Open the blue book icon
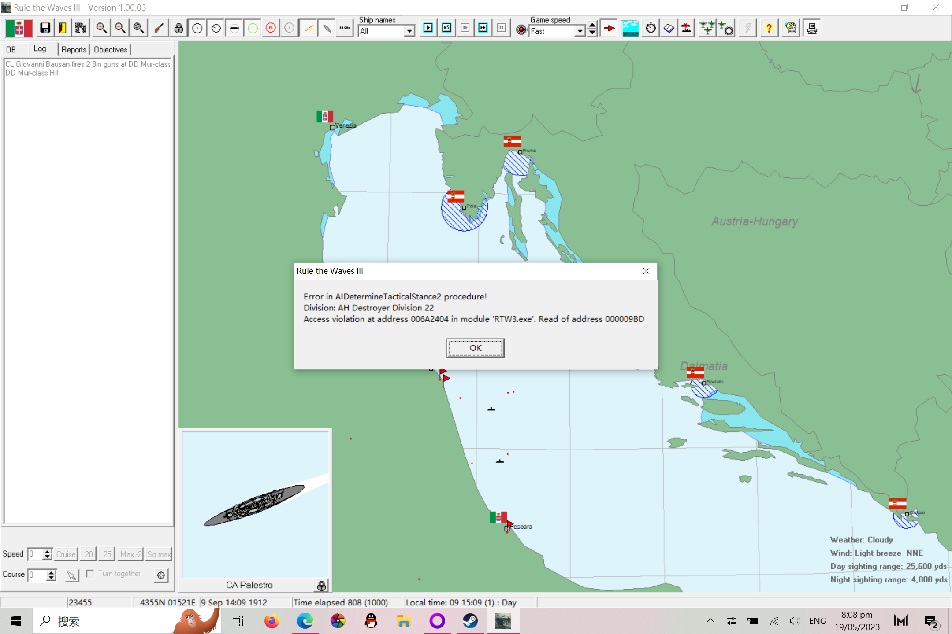The height and width of the screenshot is (634, 952). coord(669,29)
